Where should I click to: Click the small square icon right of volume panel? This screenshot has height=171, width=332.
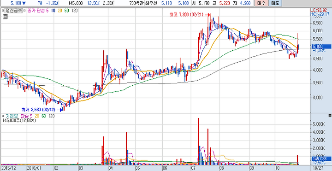coord(330,116)
